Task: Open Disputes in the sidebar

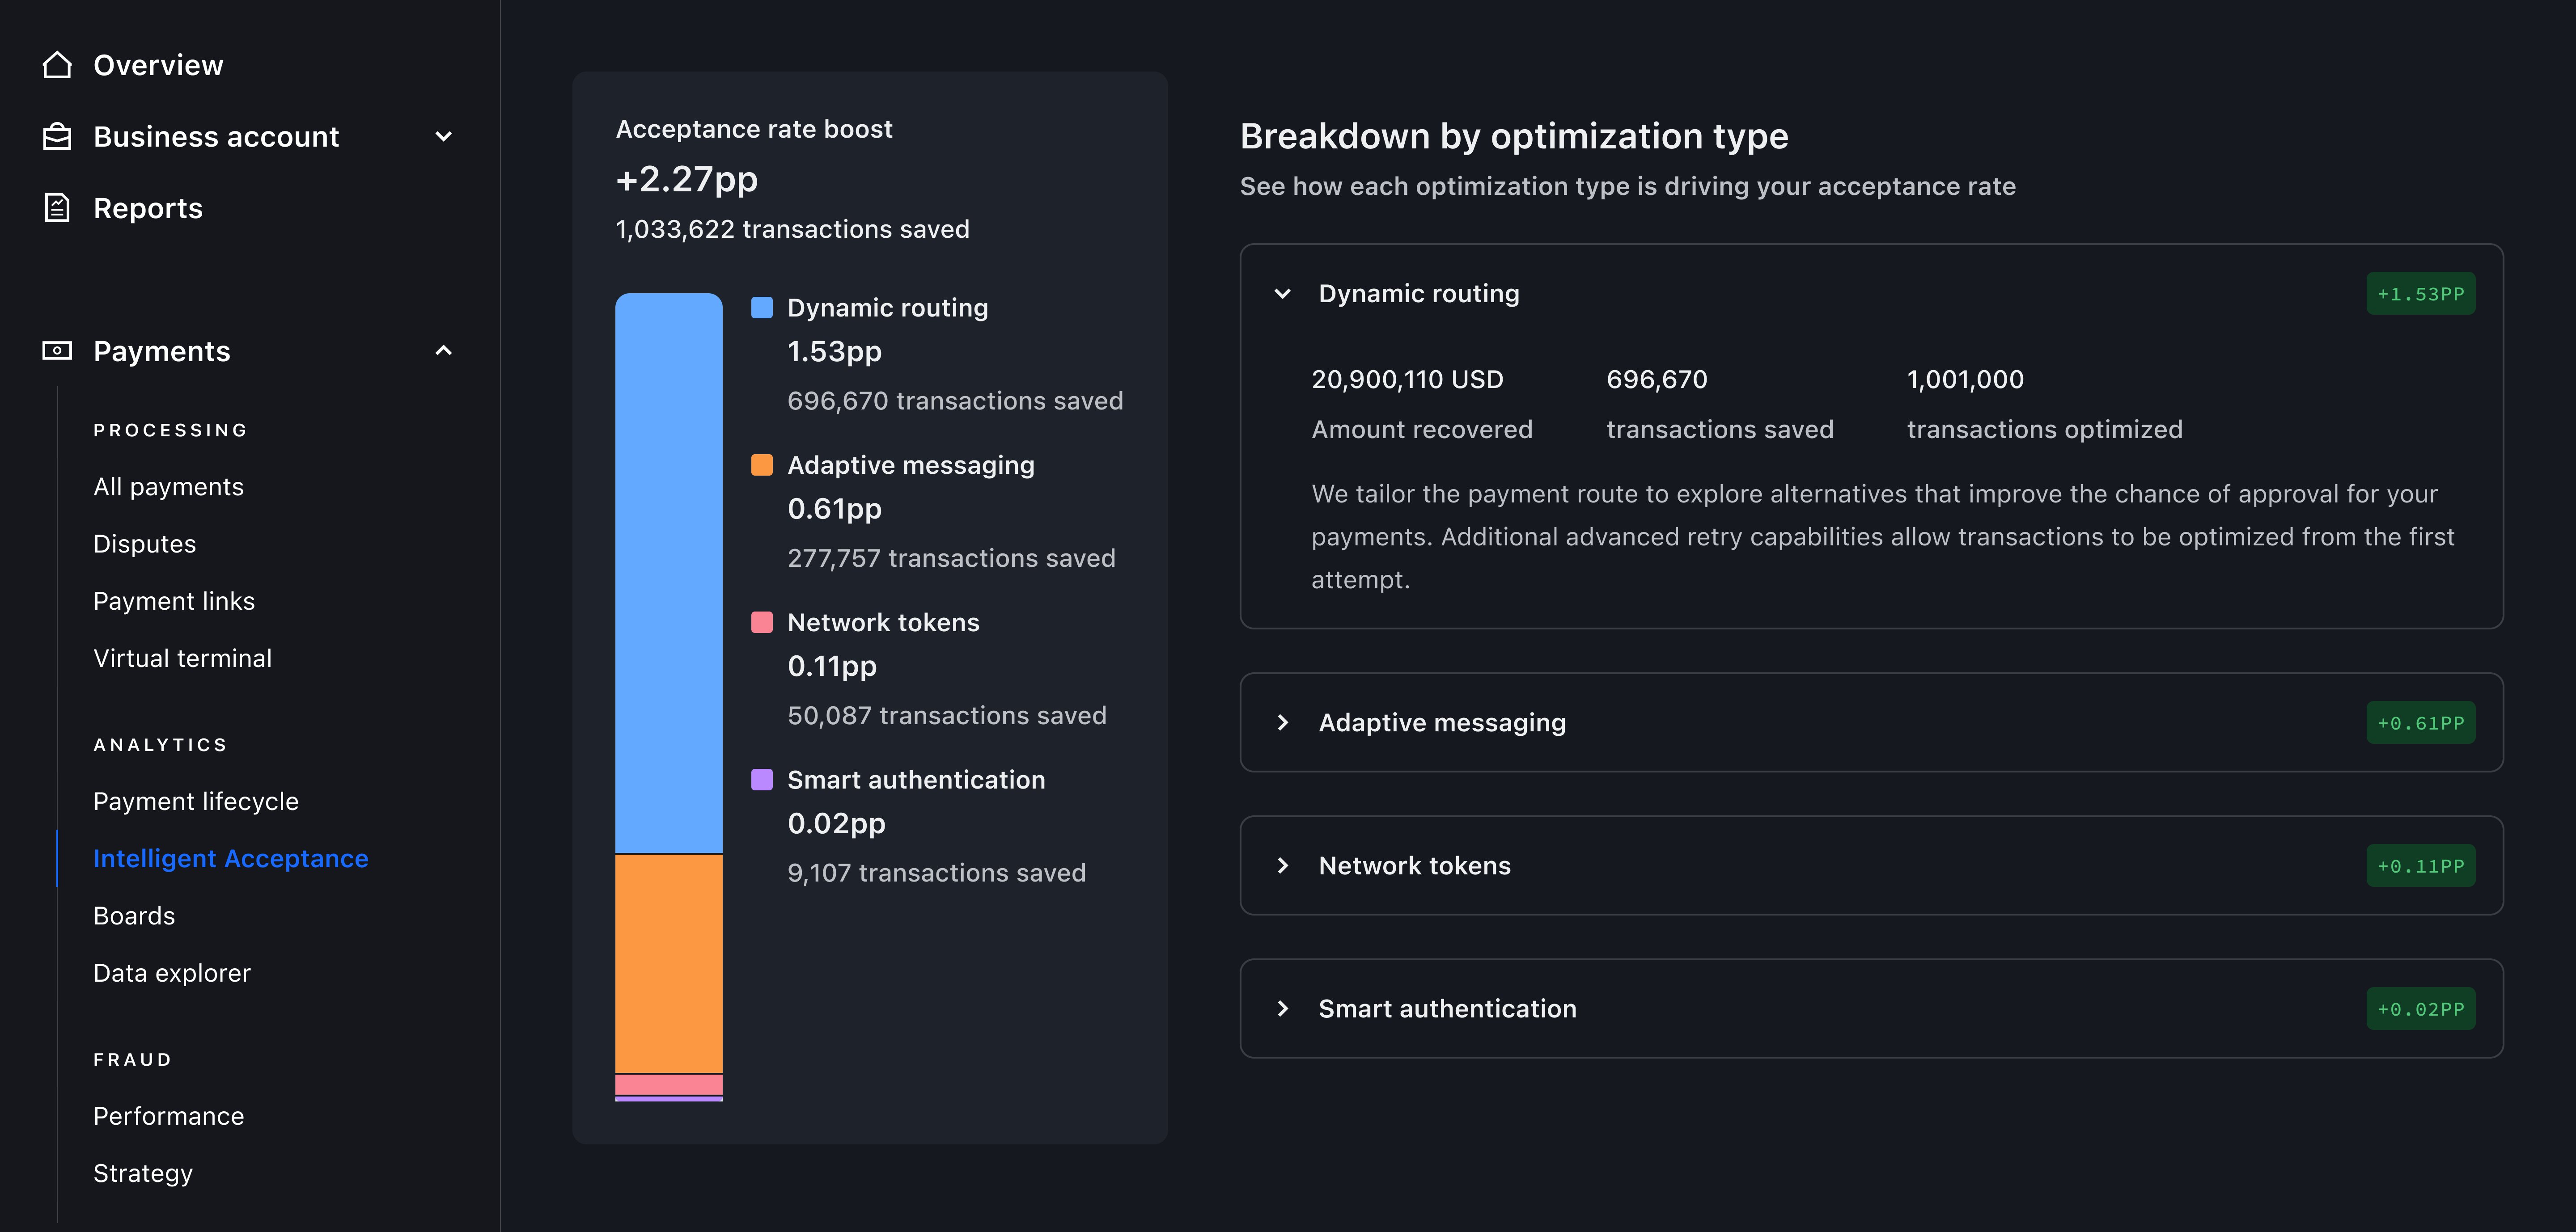Action: click(144, 544)
